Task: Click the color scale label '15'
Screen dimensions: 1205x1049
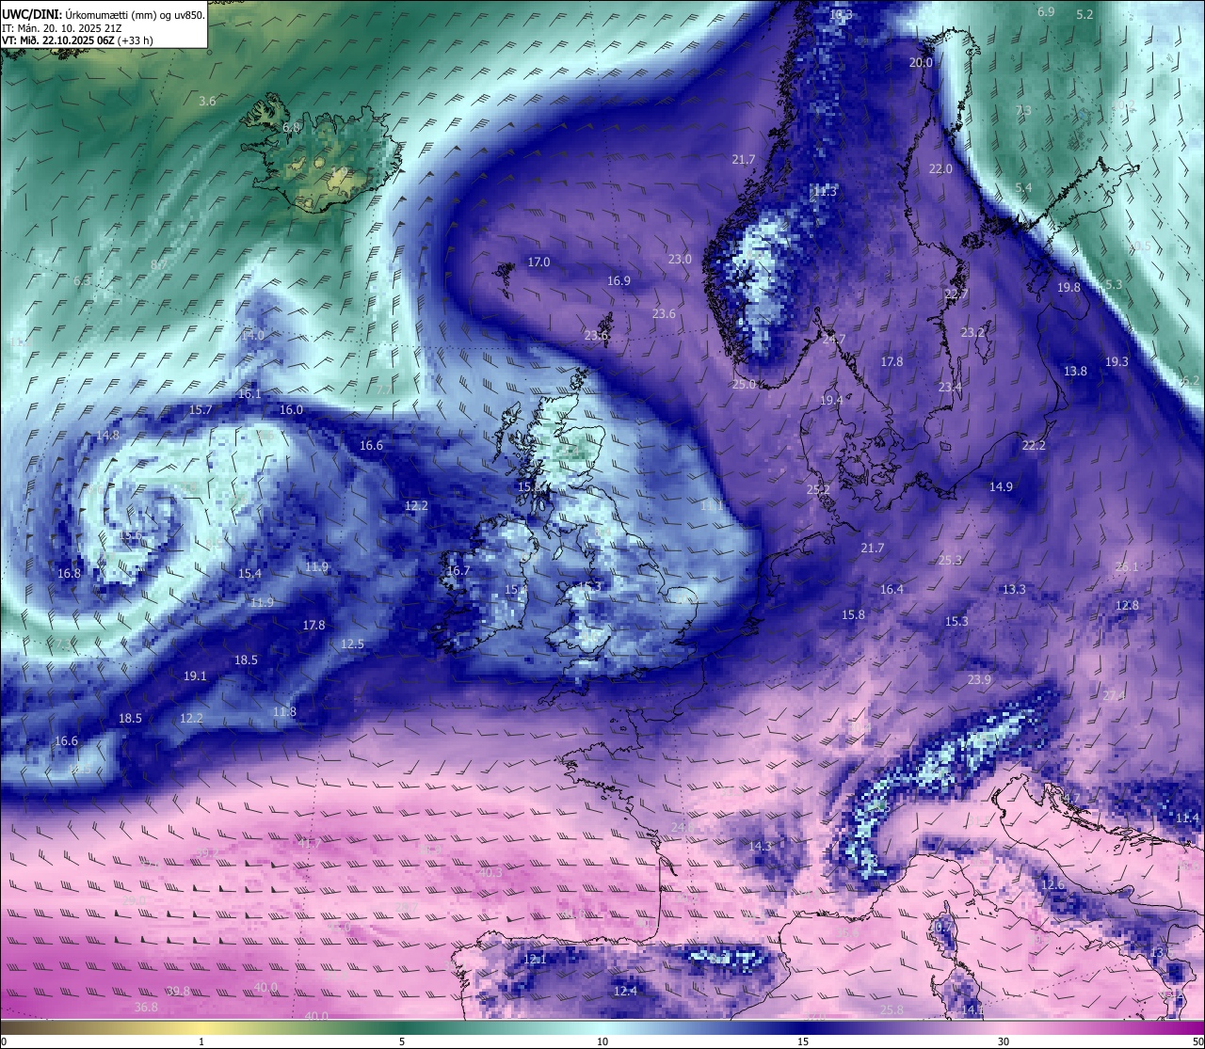Action: (x=803, y=1041)
